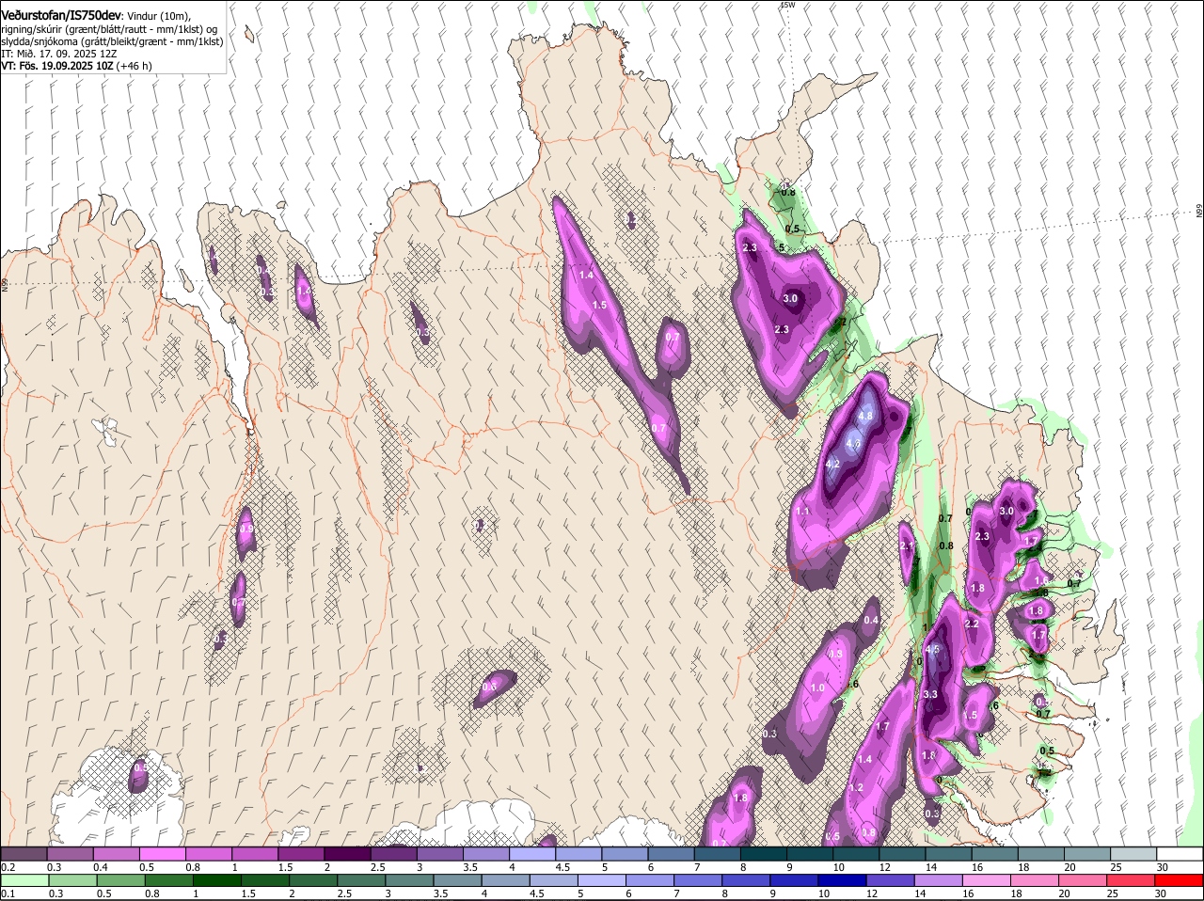Viewport: 1204px width, 901px height.
Task: Select the 2.1 value on the map
Action: click(x=907, y=546)
